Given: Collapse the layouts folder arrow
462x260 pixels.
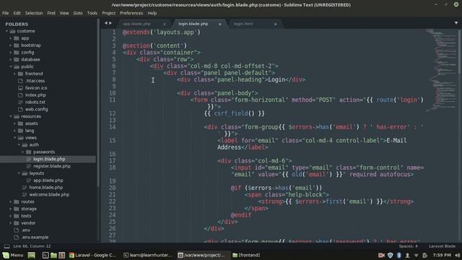Looking at the screenshot, I should click(19, 173).
